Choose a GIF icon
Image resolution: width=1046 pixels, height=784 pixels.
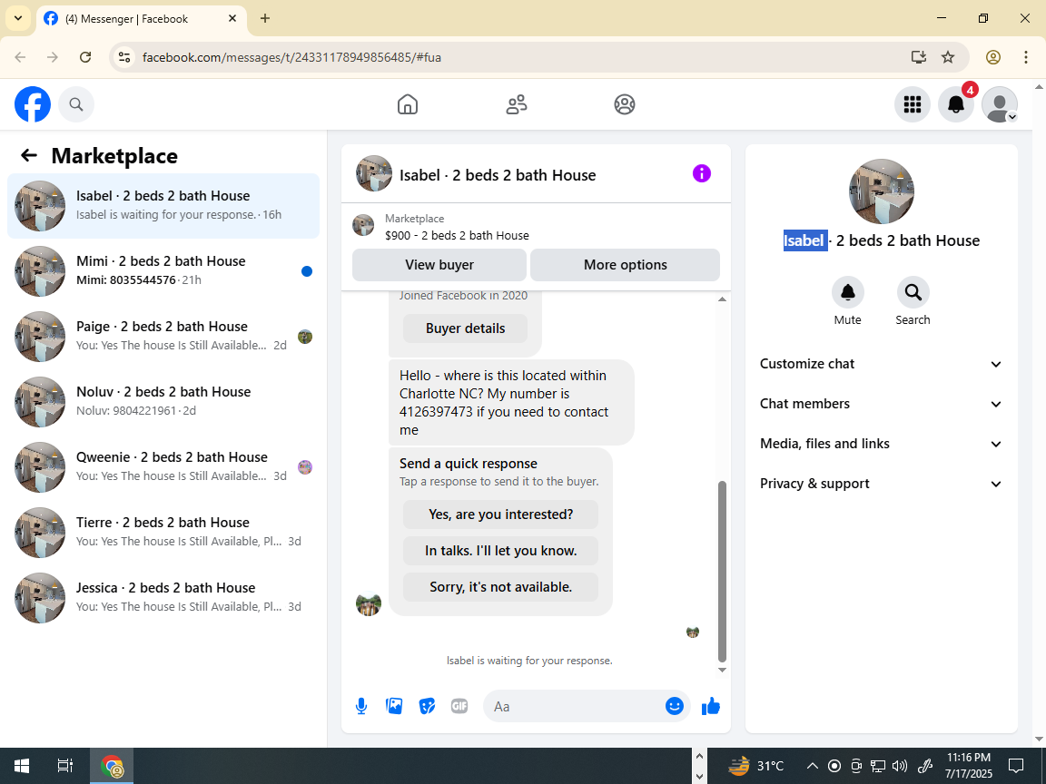pyautogui.click(x=459, y=706)
